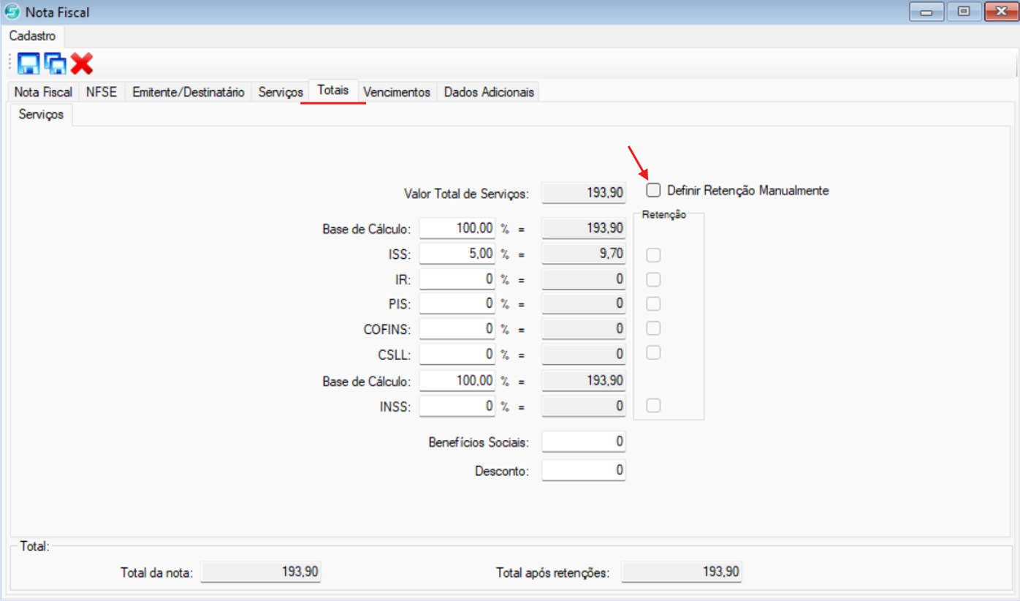Toggle the PIS retention checkbox
This screenshot has width=1020, height=601.
point(653,303)
